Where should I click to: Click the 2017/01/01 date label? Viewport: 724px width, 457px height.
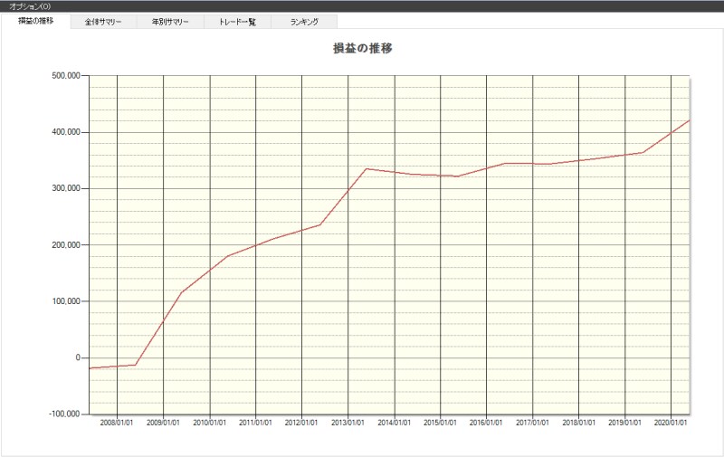[x=532, y=423]
